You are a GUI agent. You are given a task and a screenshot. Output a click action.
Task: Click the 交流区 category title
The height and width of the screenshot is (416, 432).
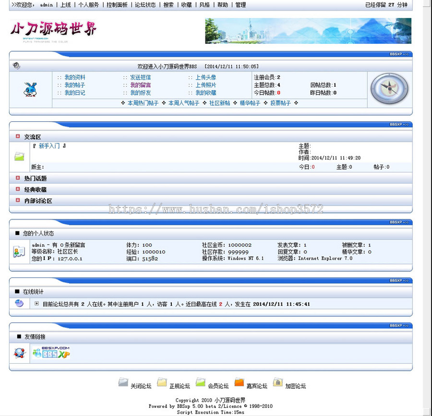[33, 137]
